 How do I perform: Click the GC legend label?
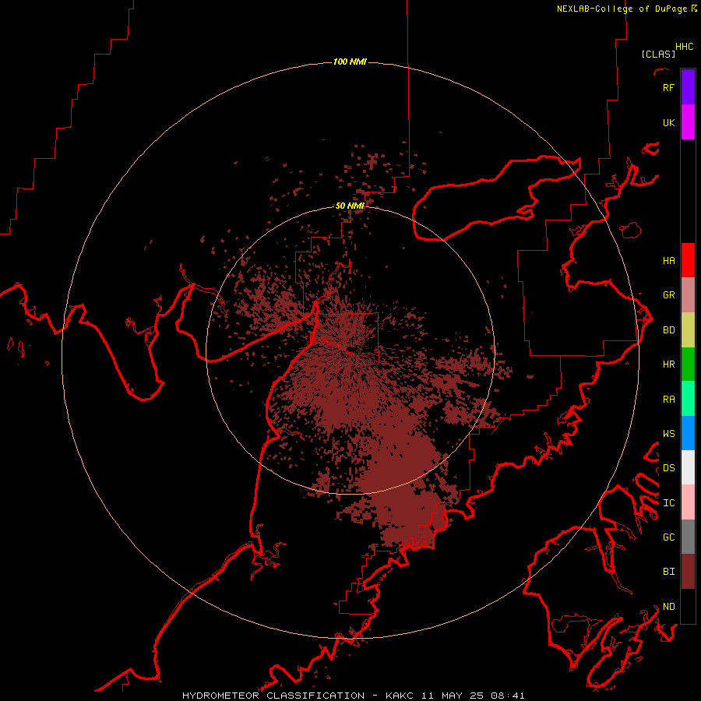click(668, 537)
